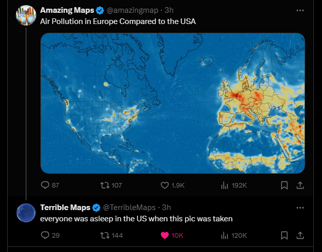322x252 pixels.
Task: View analytics for the Amazing Maps tweet
Action: click(224, 185)
